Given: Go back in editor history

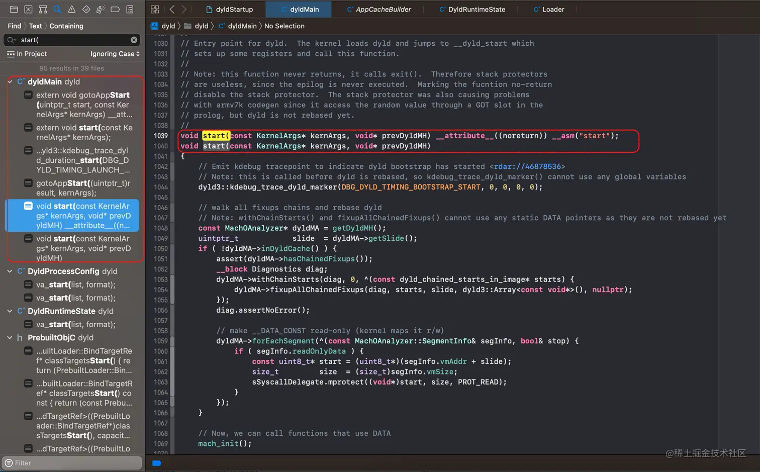Looking at the screenshot, I should (x=172, y=9).
